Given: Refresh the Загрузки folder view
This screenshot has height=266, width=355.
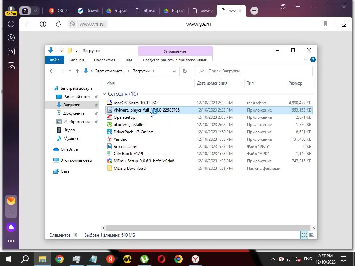Looking at the screenshot, I should click(184, 71).
